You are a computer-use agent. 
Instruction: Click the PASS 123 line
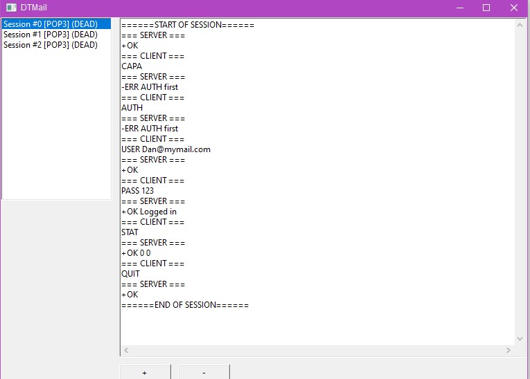click(x=137, y=191)
